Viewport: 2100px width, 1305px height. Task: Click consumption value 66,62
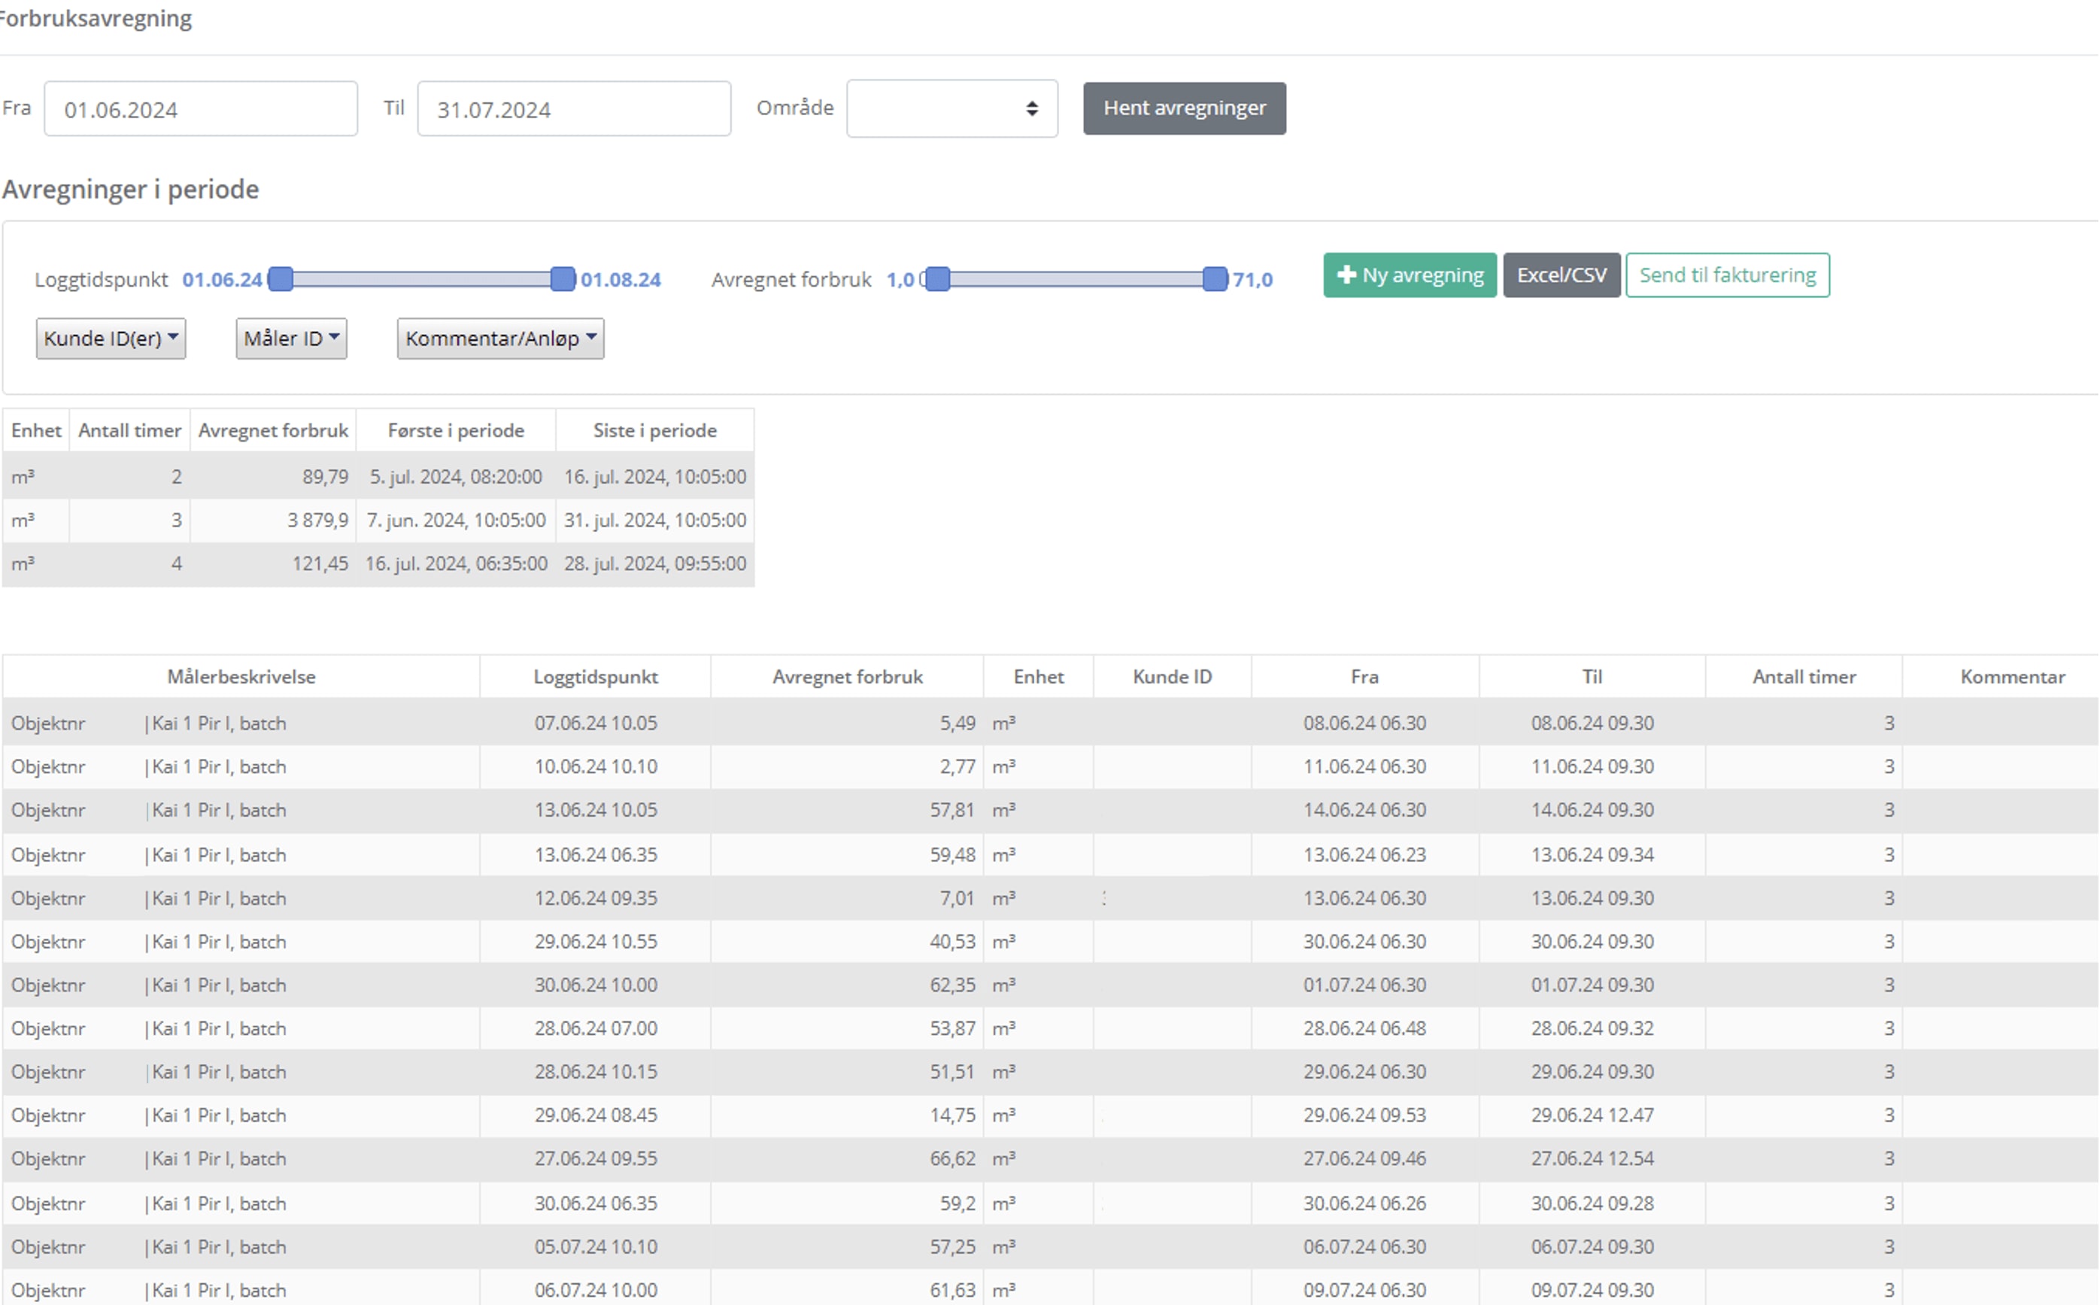click(x=952, y=1158)
